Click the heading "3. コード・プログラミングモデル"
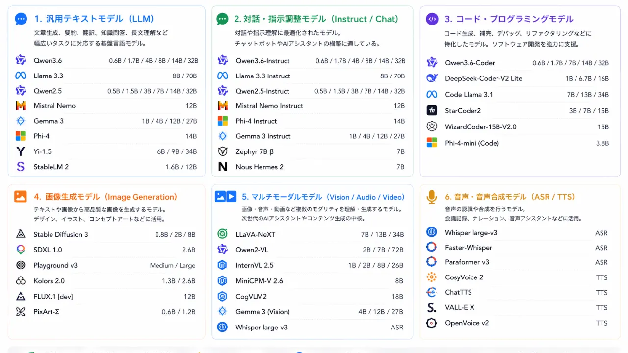Viewport: 628px width, 353px height. coord(509,19)
